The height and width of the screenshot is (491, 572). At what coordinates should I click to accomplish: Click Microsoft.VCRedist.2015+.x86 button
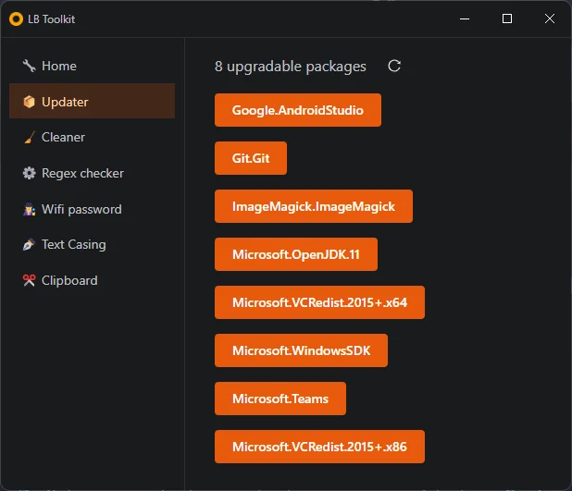319,447
